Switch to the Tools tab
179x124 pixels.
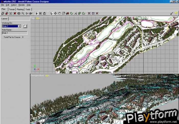point(28,9)
